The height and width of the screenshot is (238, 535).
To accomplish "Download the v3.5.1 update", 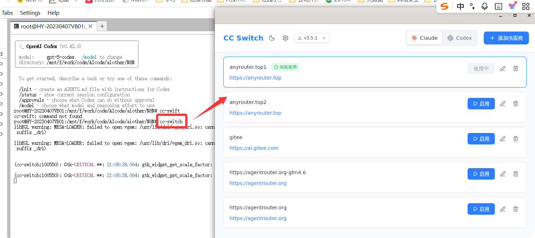I will tap(308, 38).
